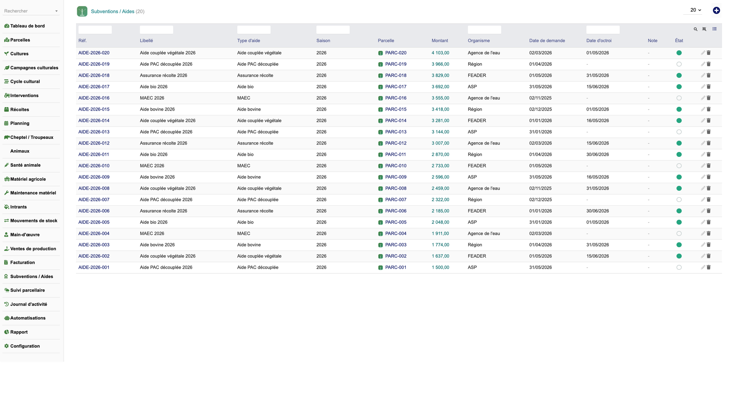The width and height of the screenshot is (733, 412).
Task: Click edit pencil for AIDE-2026-014
Action: pos(702,121)
